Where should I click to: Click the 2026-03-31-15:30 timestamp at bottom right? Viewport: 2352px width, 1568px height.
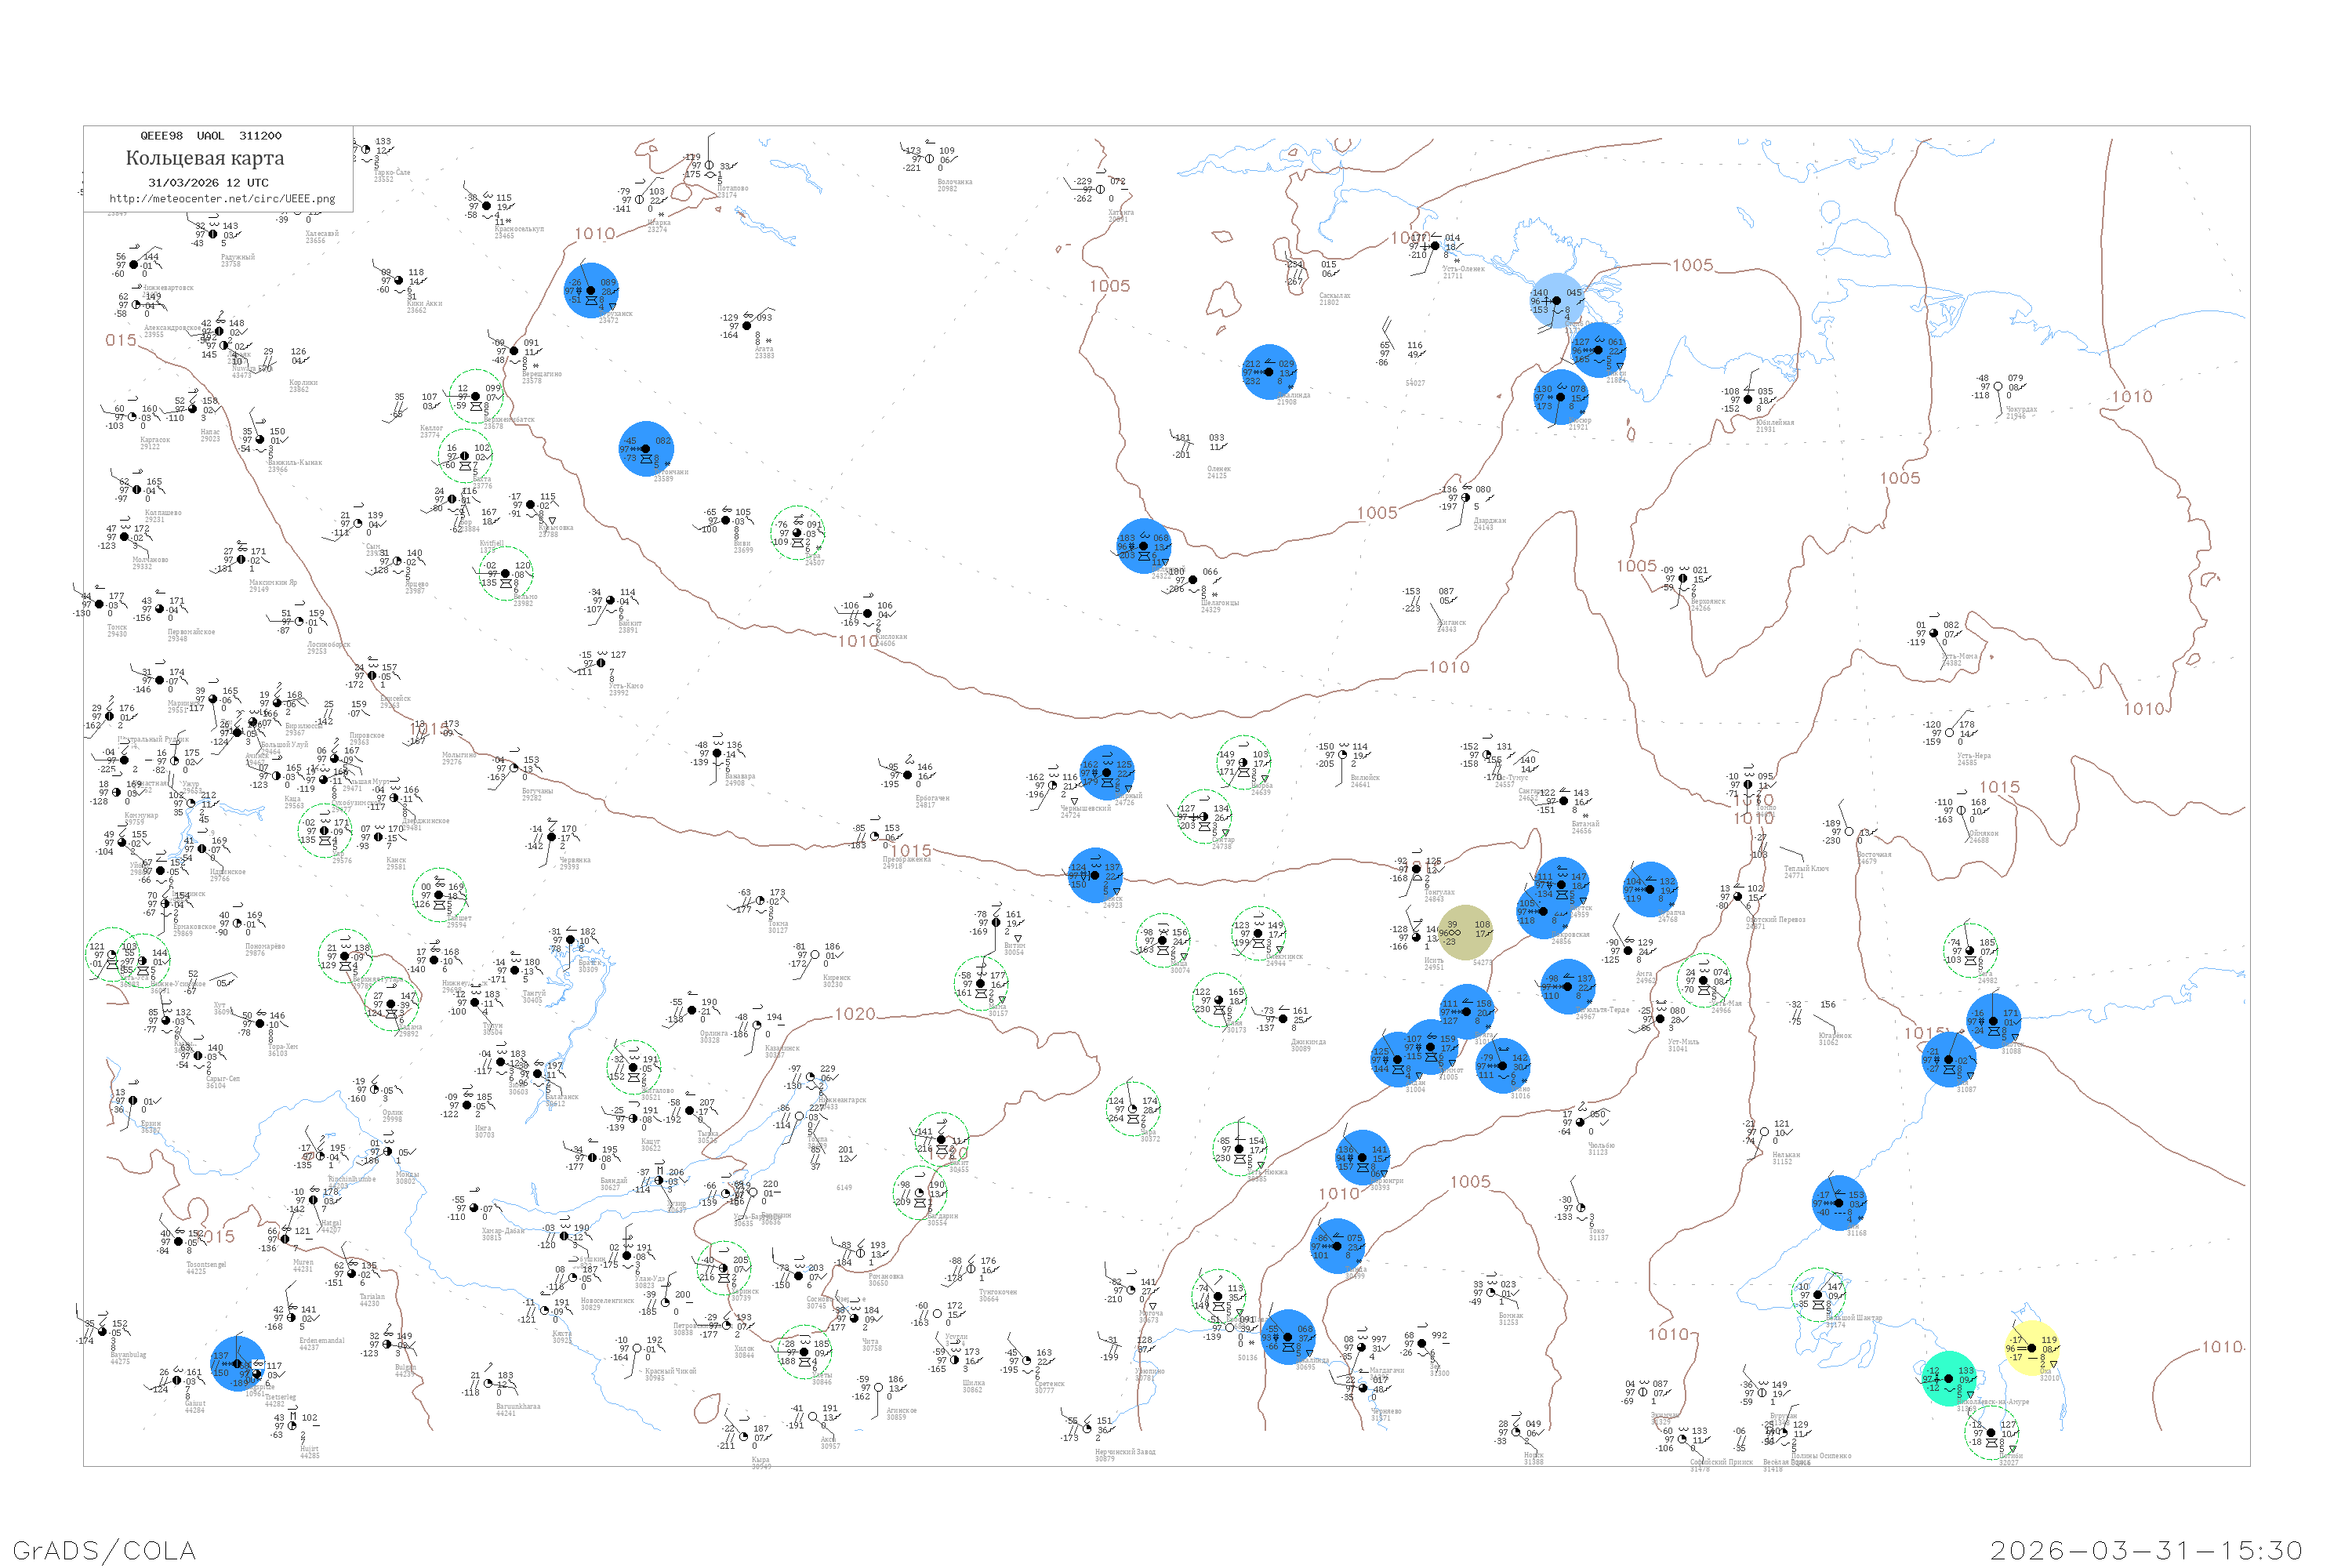2146,1550
